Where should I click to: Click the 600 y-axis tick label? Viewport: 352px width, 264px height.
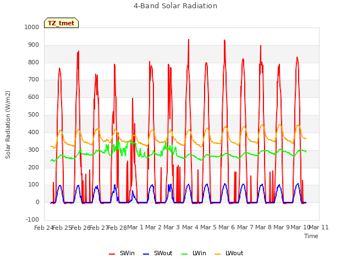click(34, 97)
